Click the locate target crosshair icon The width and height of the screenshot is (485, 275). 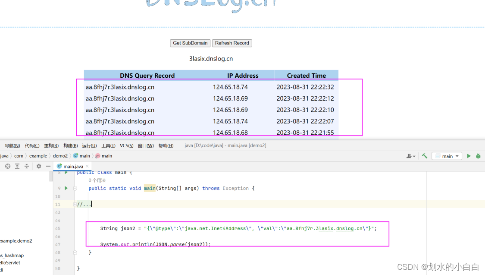coord(8,166)
